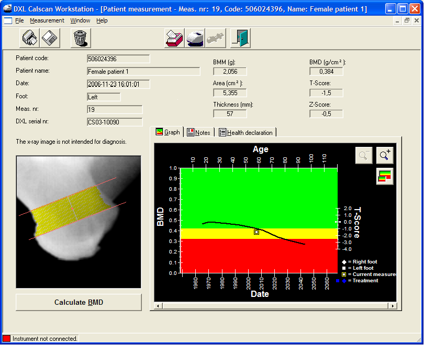Click the application icon in the title bar
Image resolution: width=424 pixels, height=345 pixels.
tap(7, 9)
